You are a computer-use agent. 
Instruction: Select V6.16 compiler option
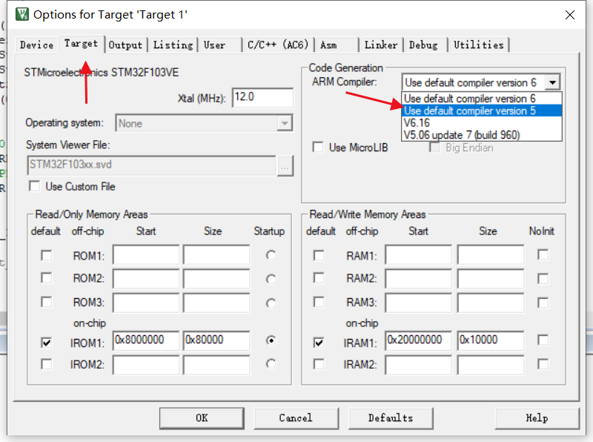[481, 122]
